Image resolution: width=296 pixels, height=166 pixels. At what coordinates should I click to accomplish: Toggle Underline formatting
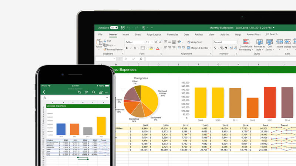(x=135, y=48)
